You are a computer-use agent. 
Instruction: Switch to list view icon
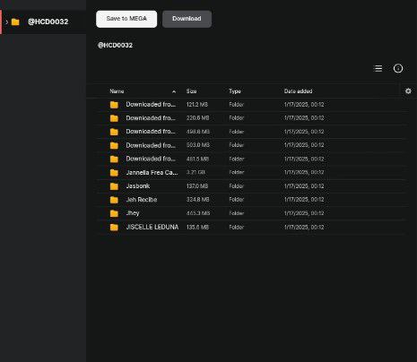(378, 68)
